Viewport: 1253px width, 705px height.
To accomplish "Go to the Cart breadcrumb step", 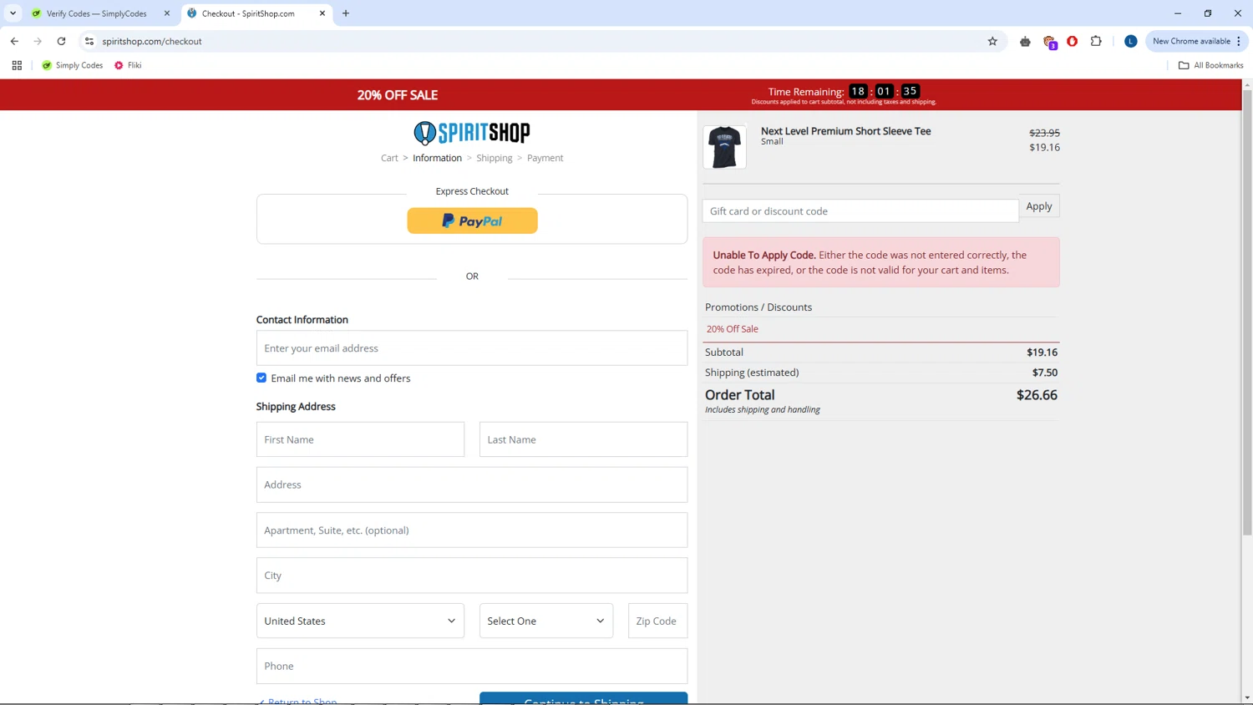I will 389,158.
